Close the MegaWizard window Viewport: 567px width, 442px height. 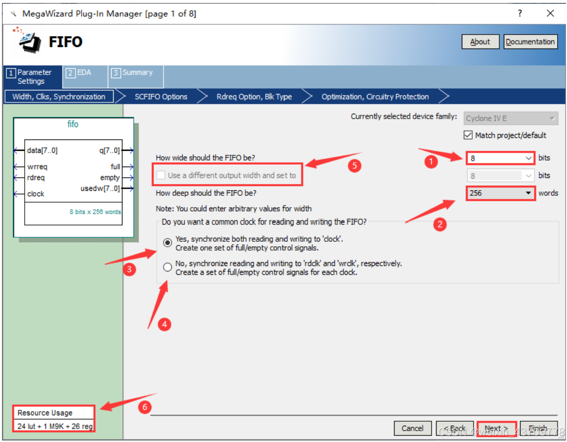tap(550, 13)
